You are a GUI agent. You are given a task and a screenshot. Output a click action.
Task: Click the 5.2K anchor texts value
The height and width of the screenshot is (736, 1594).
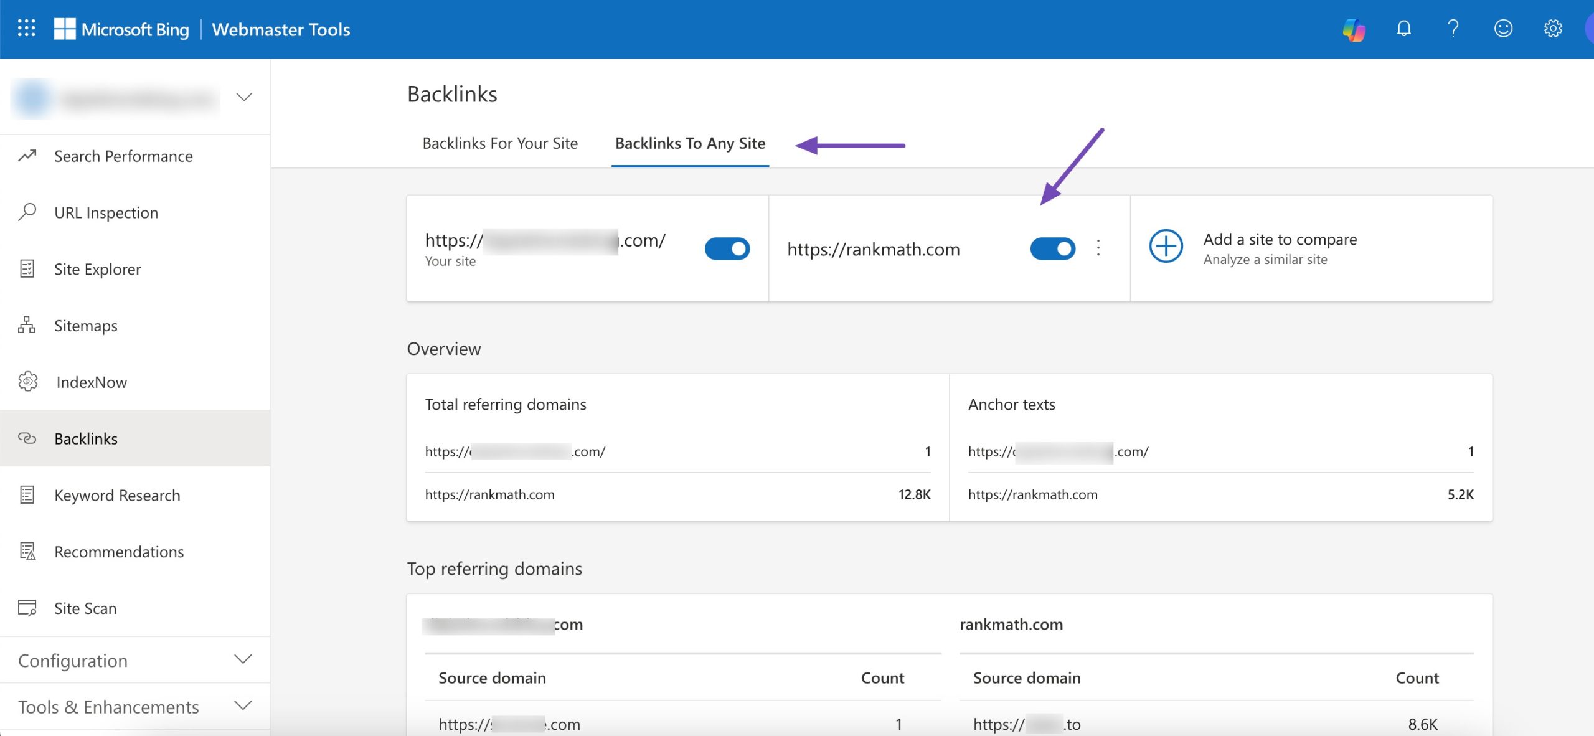[1460, 494]
